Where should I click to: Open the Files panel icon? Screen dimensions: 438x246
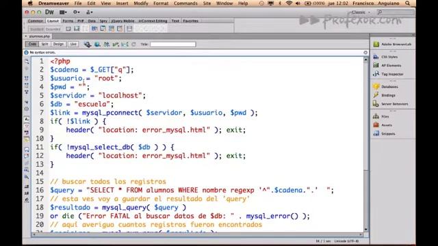pyautogui.click(x=376, y=116)
